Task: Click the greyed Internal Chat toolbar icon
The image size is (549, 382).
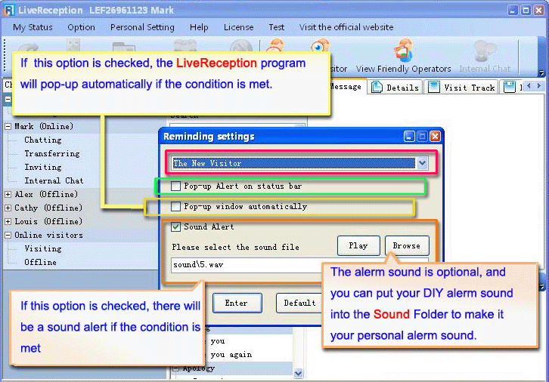Action: pyautogui.click(x=485, y=56)
